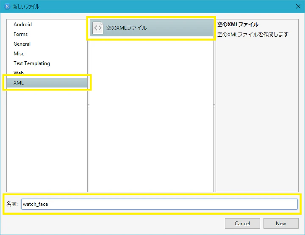Close the 新しいファイル dialog
305x235 pixels.
[298, 6]
